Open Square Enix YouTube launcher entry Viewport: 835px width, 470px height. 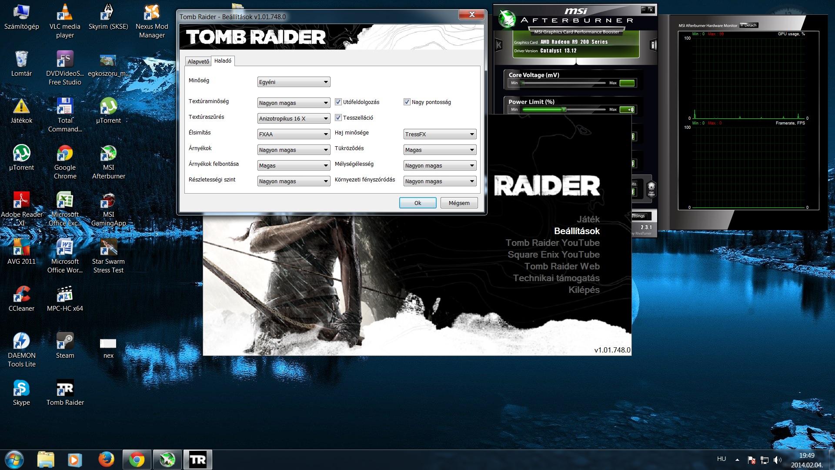tap(554, 255)
